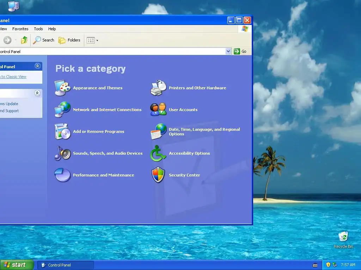Minimize the Control Panel window
This screenshot has height=270, width=361.
231,20
